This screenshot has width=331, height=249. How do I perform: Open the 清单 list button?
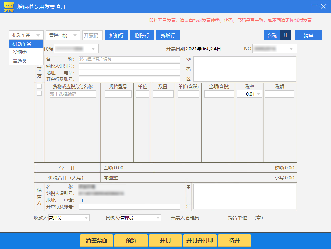(x=308, y=35)
